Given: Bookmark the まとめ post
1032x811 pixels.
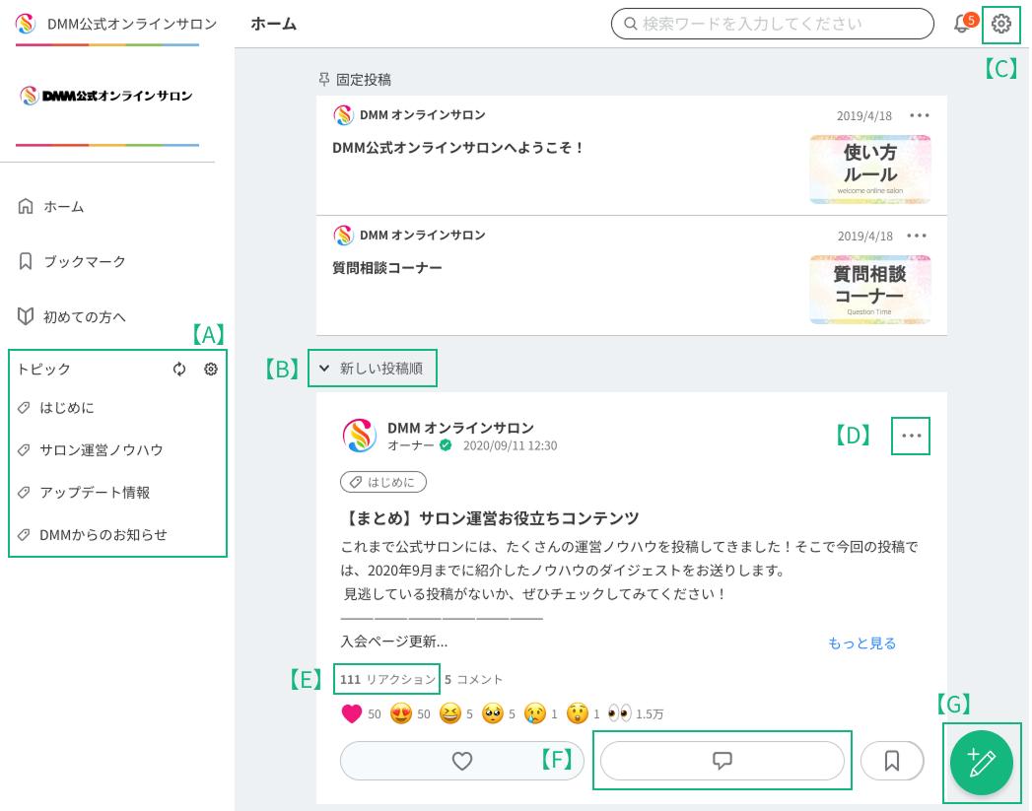Looking at the screenshot, I should point(892,761).
